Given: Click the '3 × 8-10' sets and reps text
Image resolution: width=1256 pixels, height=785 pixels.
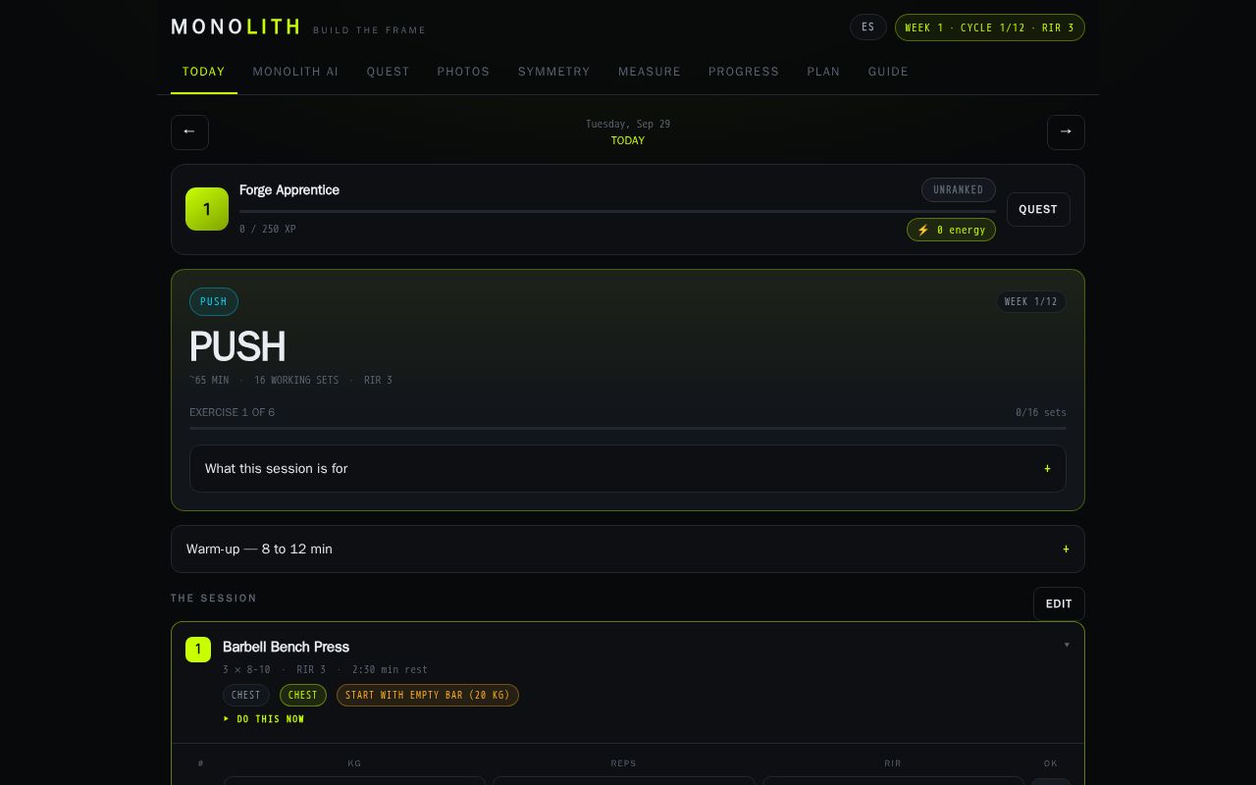Looking at the screenshot, I should coord(246,669).
